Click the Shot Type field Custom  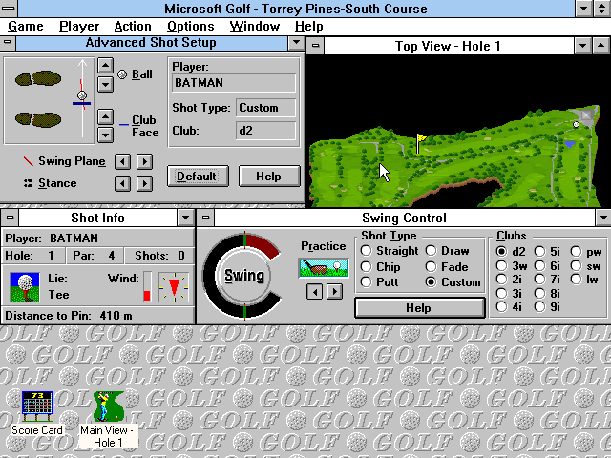tap(265, 108)
